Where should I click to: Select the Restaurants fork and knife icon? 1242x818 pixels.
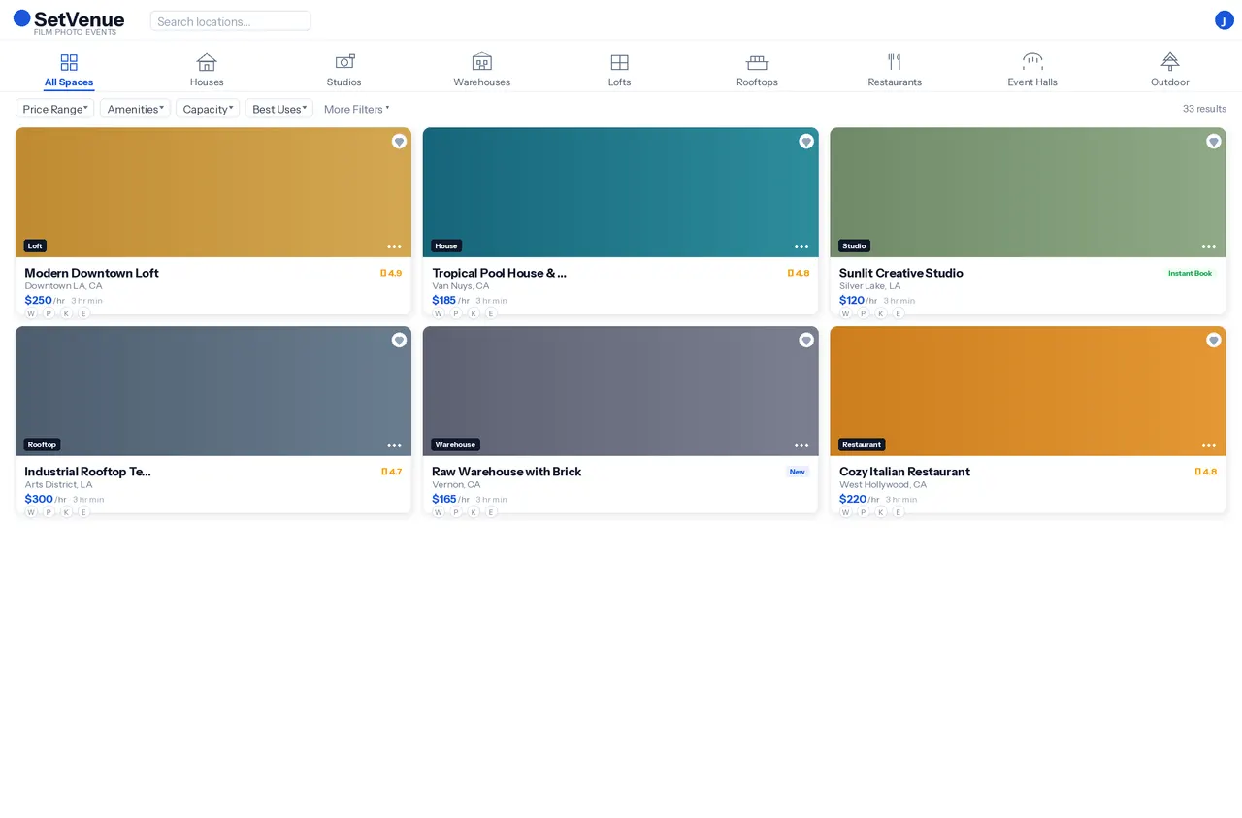click(895, 63)
